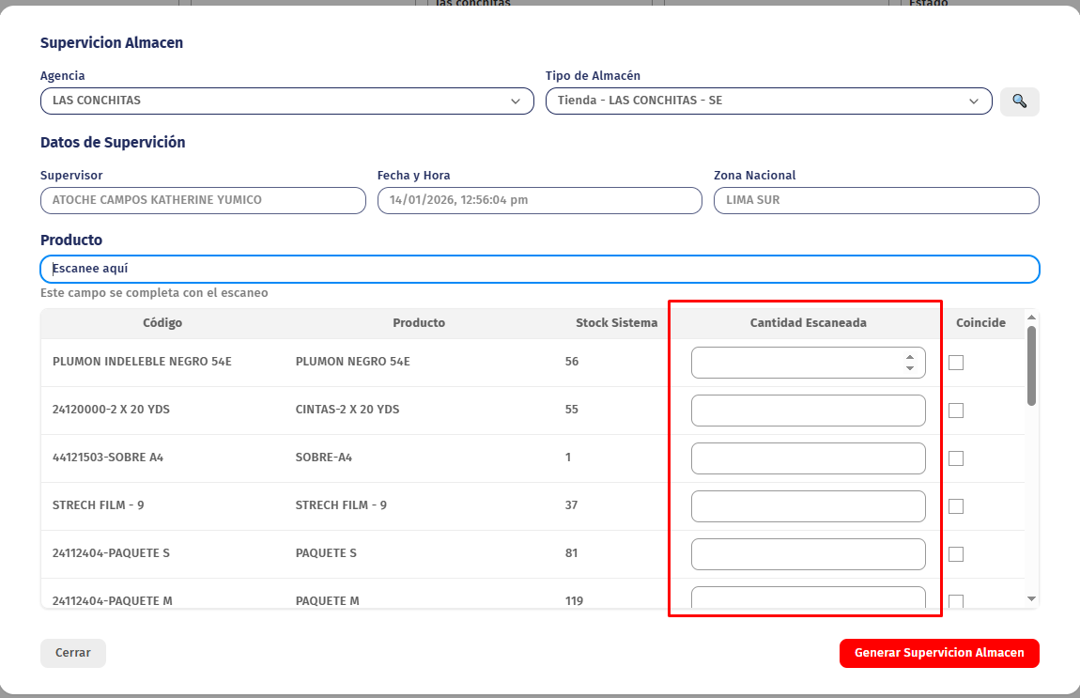The height and width of the screenshot is (698, 1080).
Task: Click scanned quantity field for CINTAS row
Action: [x=808, y=411]
